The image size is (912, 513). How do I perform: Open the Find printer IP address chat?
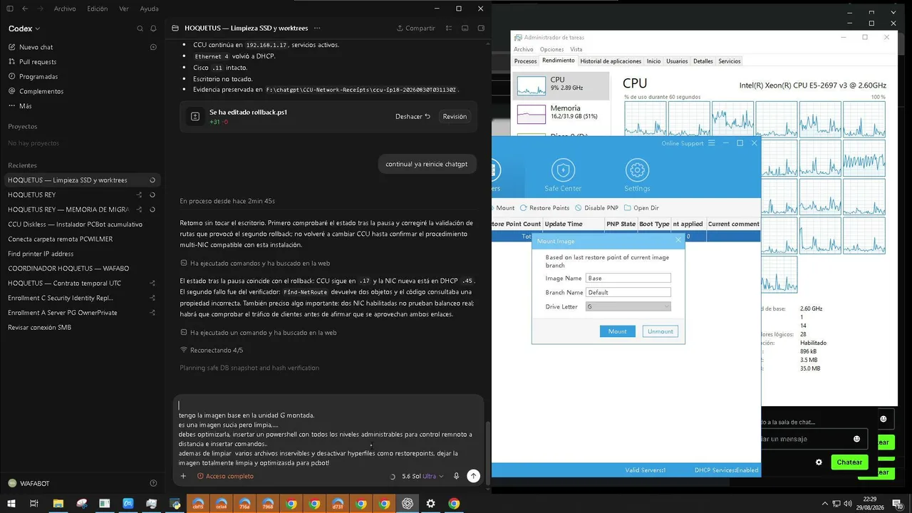click(81, 254)
